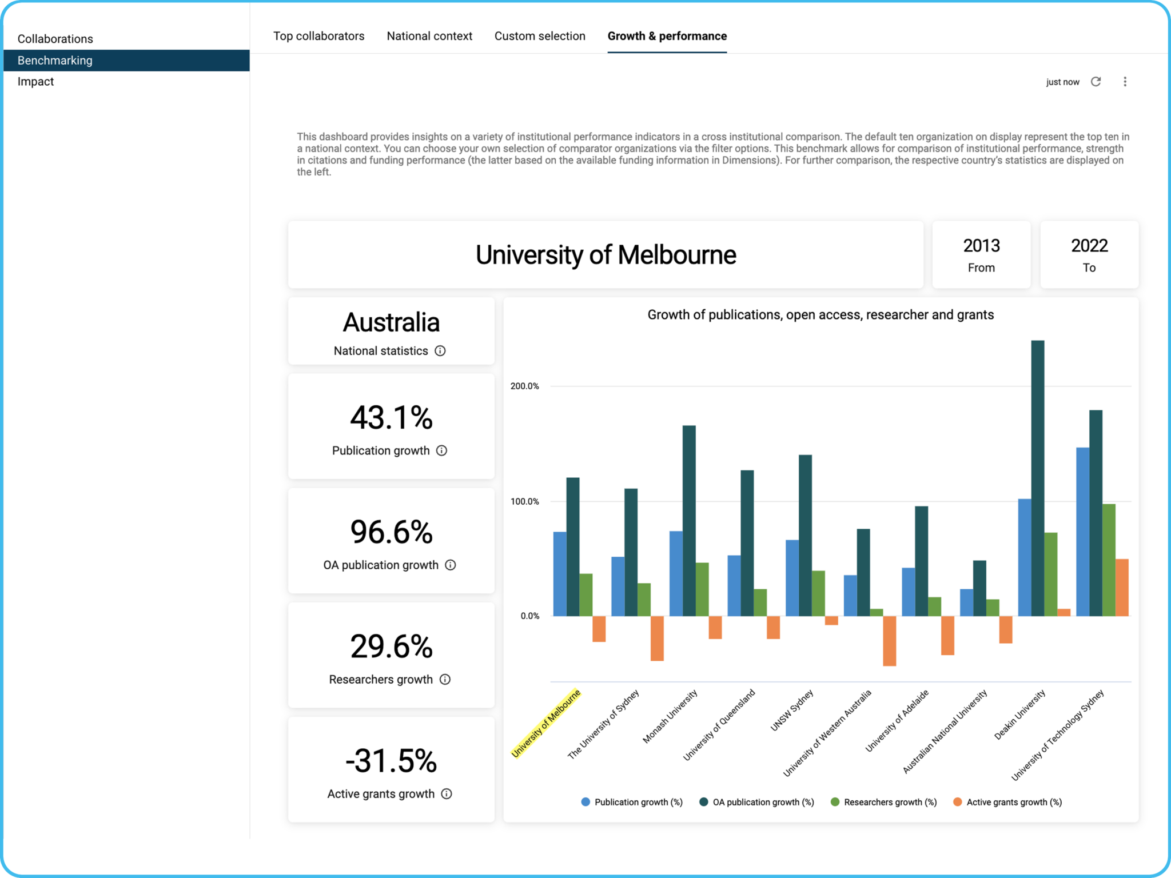Click the 2022 To year card
Viewport: 1171px width, 878px height.
coord(1089,254)
